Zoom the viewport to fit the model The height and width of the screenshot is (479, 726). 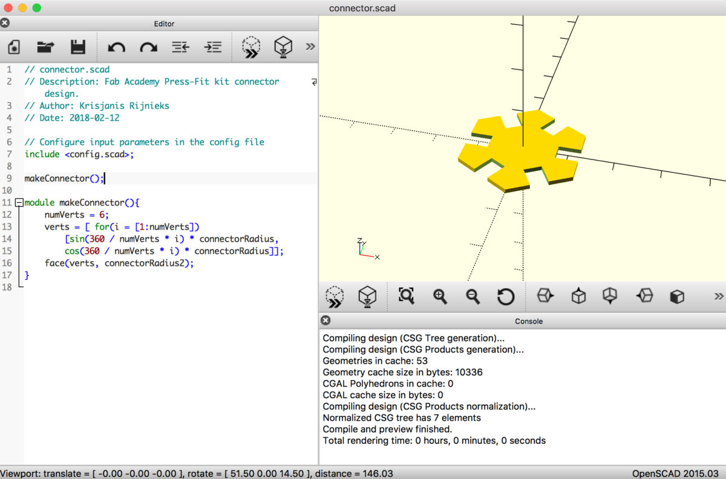coord(406,296)
